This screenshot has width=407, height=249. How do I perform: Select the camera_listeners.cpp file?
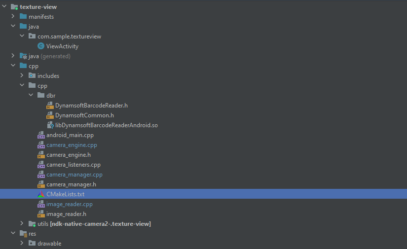tap(73, 165)
